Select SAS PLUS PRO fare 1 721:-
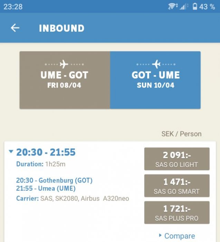 coord(176,212)
